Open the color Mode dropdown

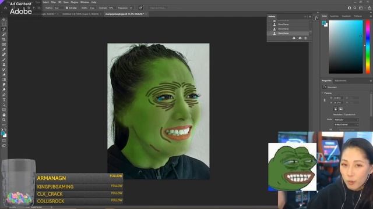pos(346,120)
